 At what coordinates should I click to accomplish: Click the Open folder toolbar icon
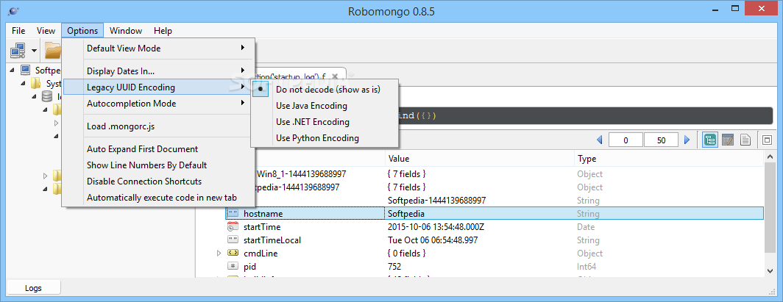(53, 50)
